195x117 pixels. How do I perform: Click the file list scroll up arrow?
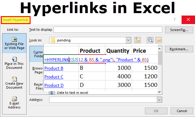point(160,49)
